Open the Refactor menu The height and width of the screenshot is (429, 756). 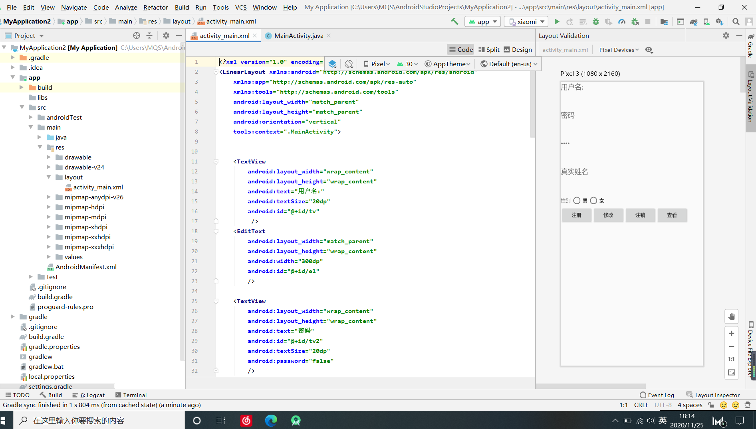click(x=156, y=7)
